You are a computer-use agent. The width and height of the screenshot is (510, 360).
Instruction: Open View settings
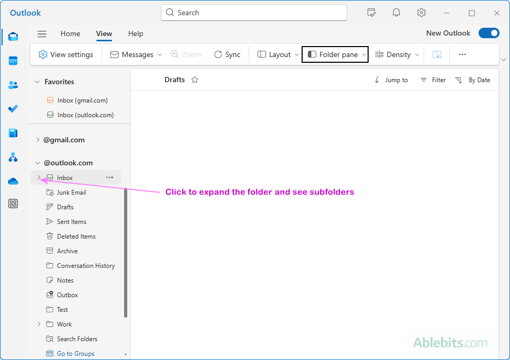(x=65, y=54)
